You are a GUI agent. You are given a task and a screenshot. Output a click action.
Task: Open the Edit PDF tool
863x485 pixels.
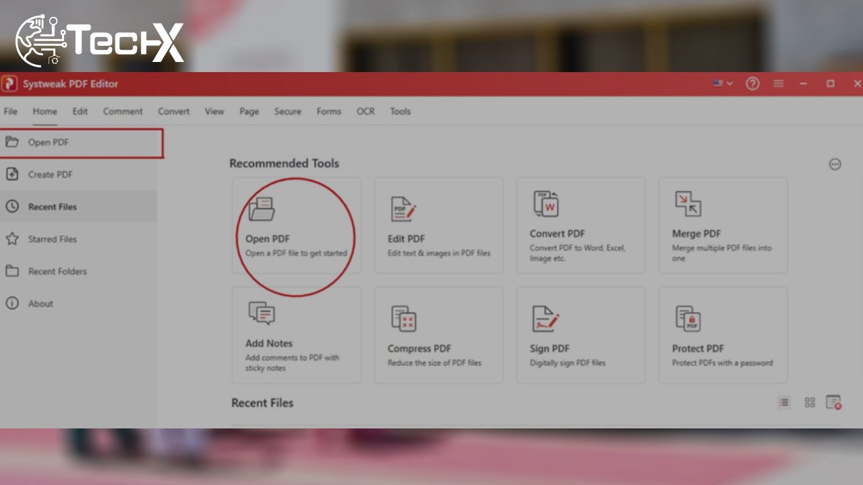438,225
